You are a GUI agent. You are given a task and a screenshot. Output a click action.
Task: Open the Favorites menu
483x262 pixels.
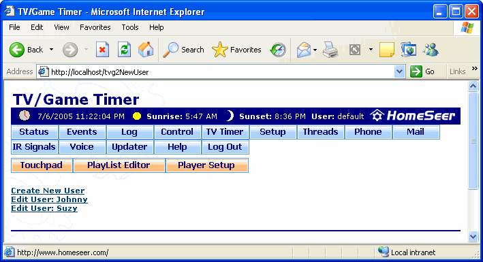[x=95, y=27]
